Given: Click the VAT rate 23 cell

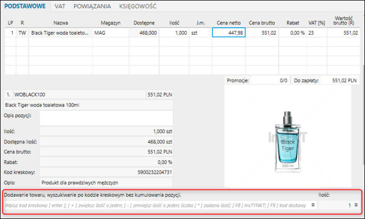Looking at the screenshot, I should [317, 33].
